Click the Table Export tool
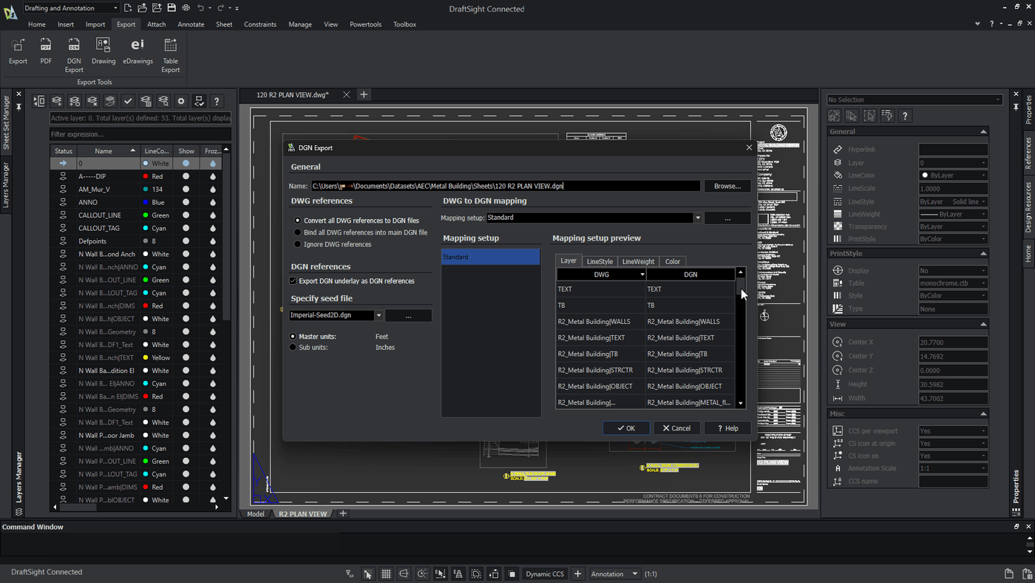 coord(170,52)
